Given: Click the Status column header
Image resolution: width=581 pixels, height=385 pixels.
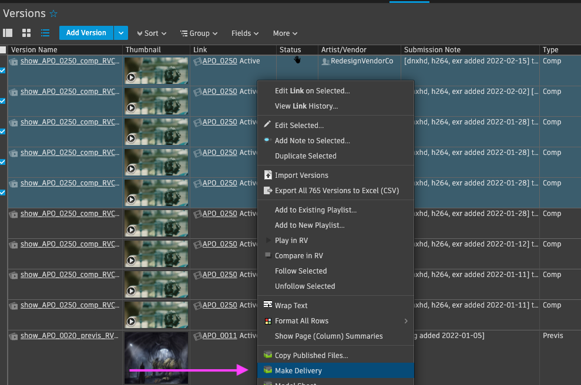Looking at the screenshot, I should click(297, 50).
